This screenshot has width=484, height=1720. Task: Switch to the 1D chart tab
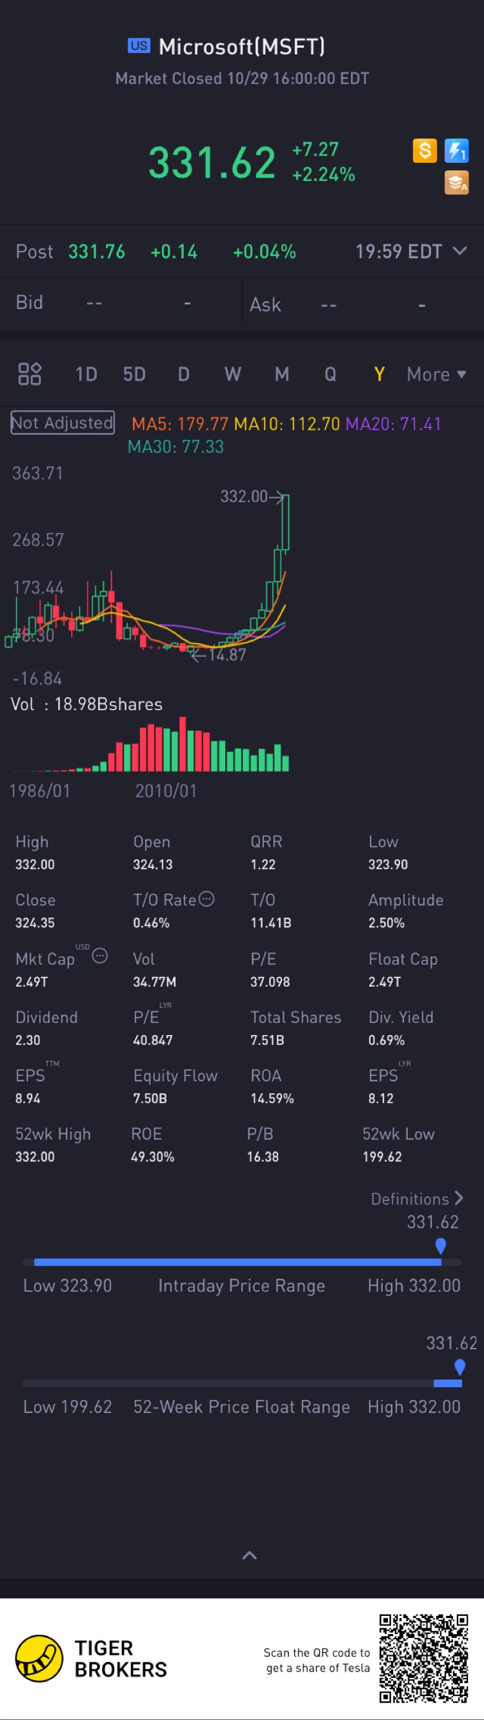(86, 374)
